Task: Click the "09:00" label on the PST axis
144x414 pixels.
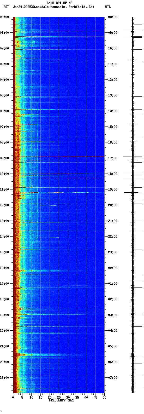Action: (4, 158)
